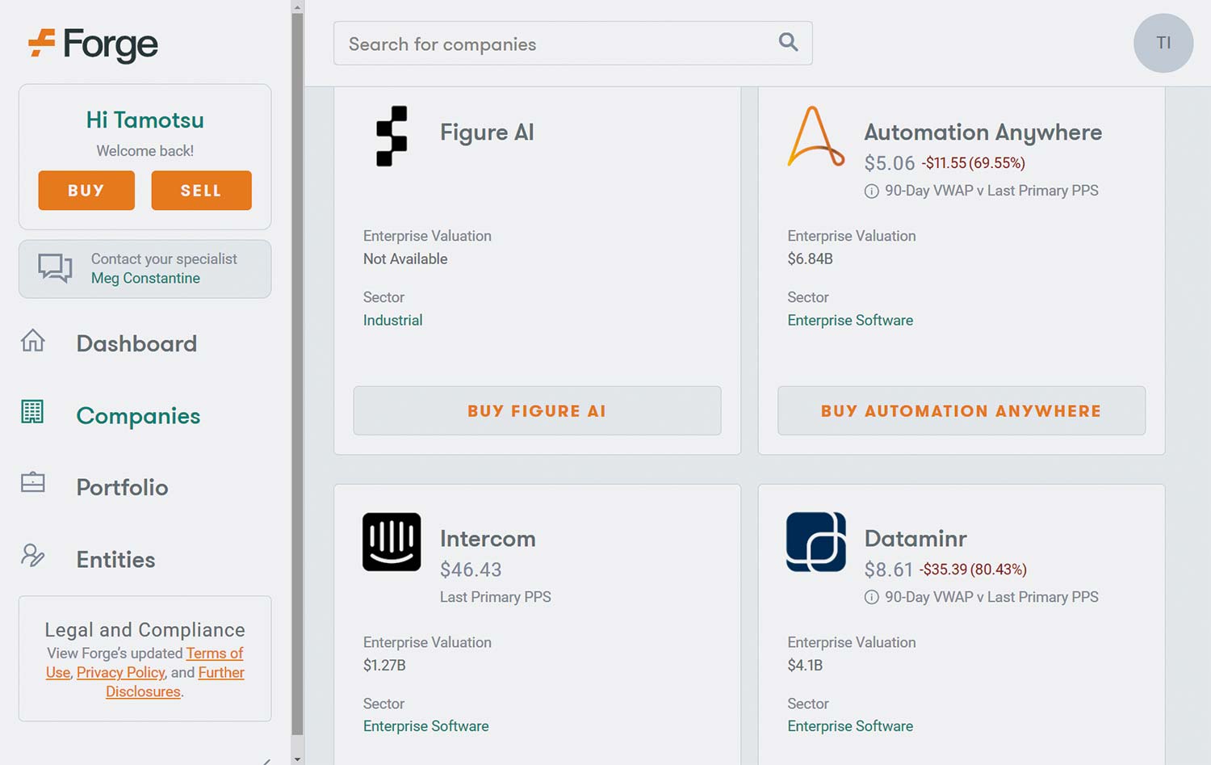The width and height of the screenshot is (1211, 765).
Task: Open the Dataminr company name
Action: (916, 538)
